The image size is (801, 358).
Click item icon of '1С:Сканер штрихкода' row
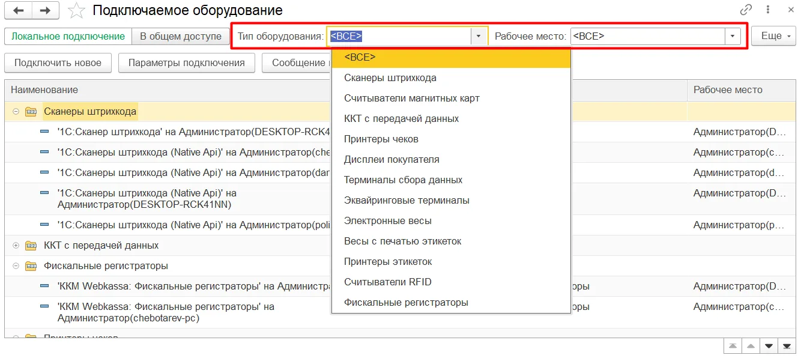click(44, 132)
